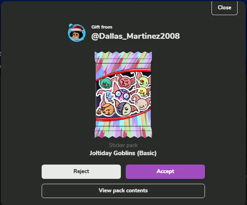The height and width of the screenshot is (205, 247).
Task: Click the gray stitched-face goblin sticker
Action: (x=125, y=109)
